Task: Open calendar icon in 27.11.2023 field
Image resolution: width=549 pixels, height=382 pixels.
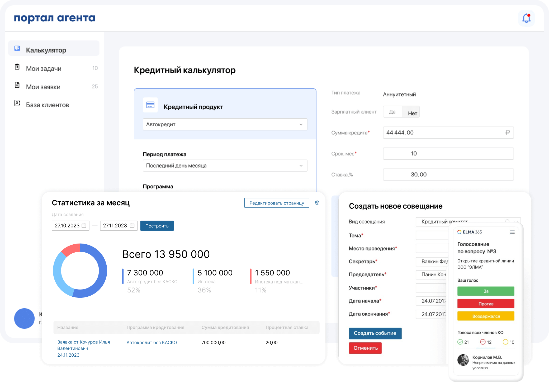Action: click(x=132, y=226)
